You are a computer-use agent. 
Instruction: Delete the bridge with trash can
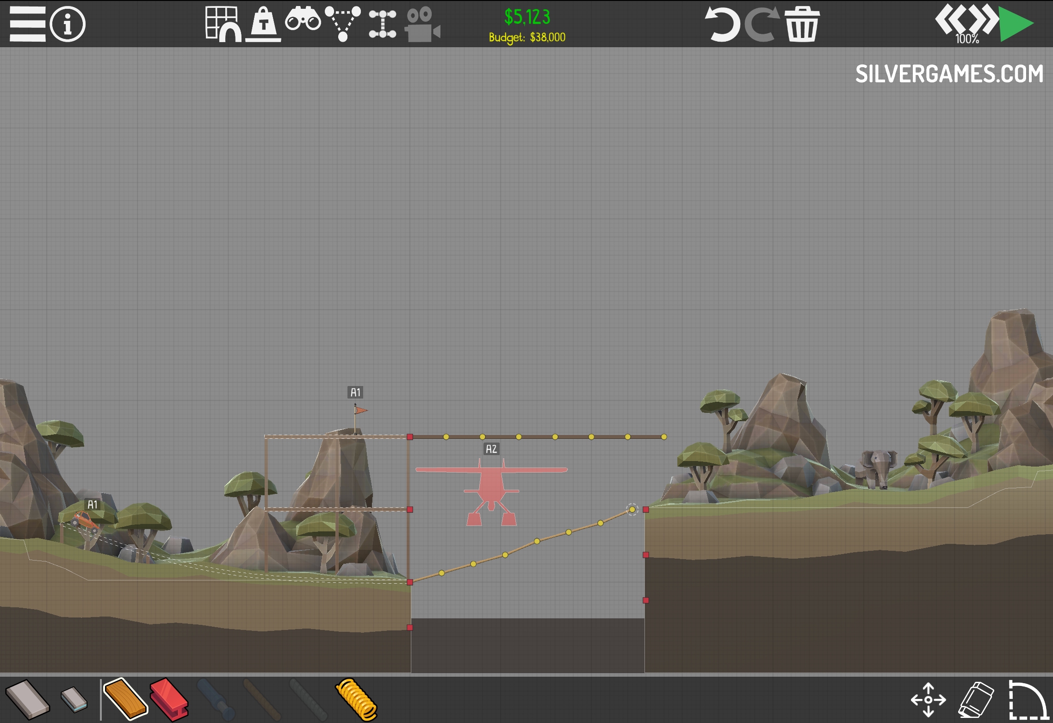[802, 24]
